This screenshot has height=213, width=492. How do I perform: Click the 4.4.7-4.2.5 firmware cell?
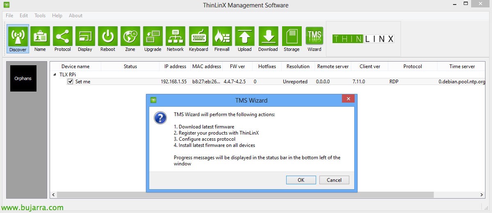(x=235, y=82)
